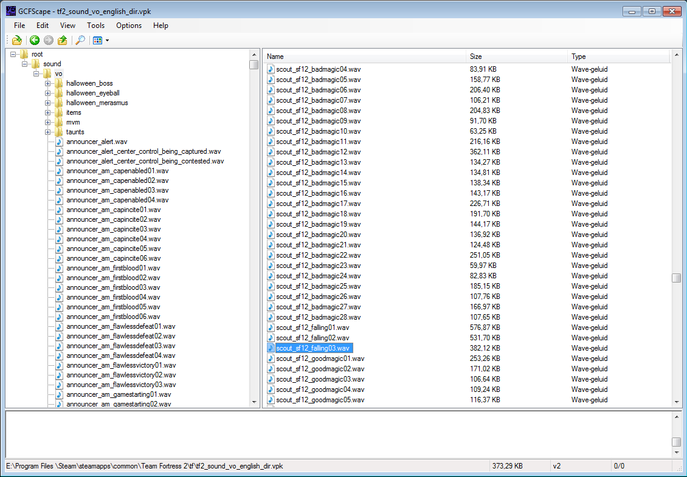Click the 576,87 KB size cell
The width and height of the screenshot is (687, 477).
pyautogui.click(x=485, y=328)
